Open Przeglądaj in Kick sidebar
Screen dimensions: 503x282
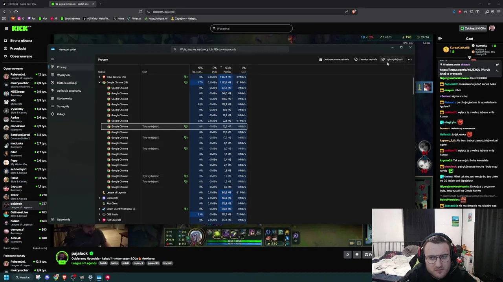[15, 49]
